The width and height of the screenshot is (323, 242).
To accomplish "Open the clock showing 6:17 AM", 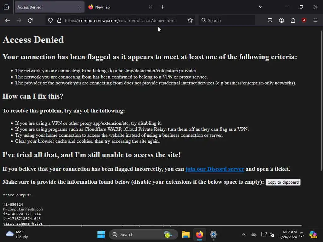I will coord(288,234).
